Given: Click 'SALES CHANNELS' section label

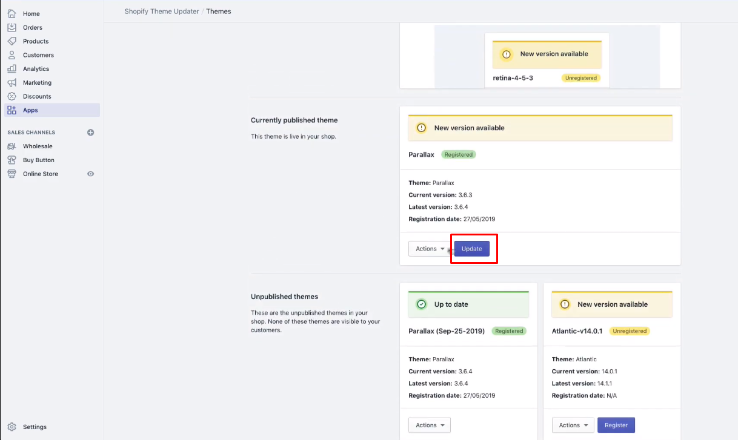Looking at the screenshot, I should [x=32, y=133].
